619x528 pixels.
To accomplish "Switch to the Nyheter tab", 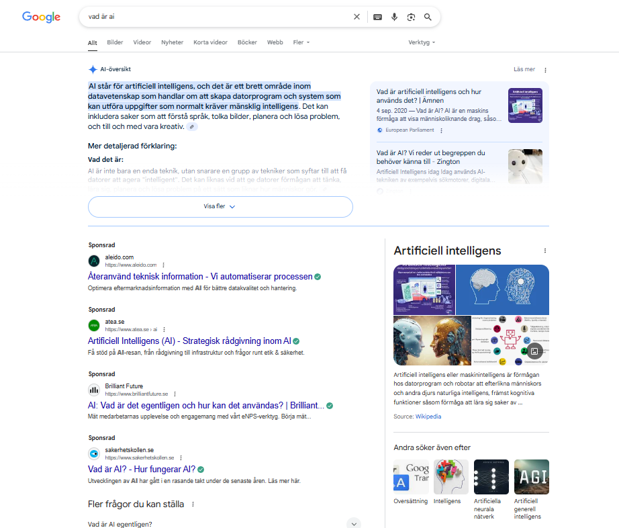I will click(x=172, y=42).
